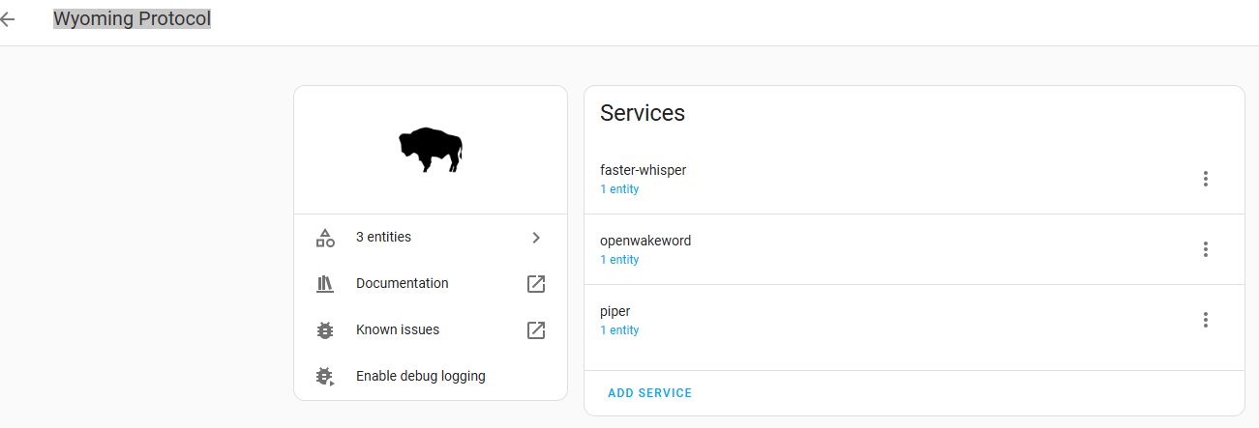Screen dimensions: 1259x428
Task: Open openwakeword 1 entity link
Action: (x=619, y=260)
